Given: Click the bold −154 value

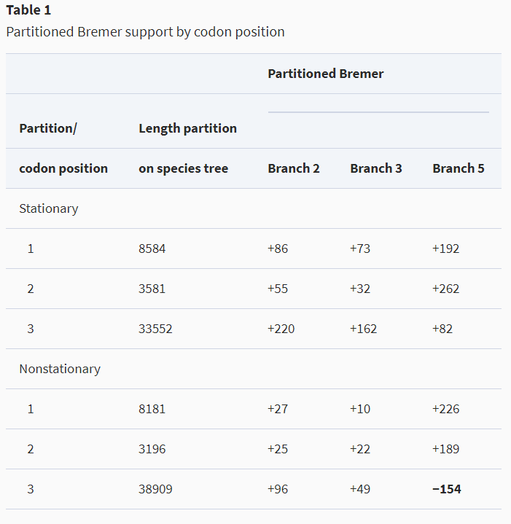Looking at the screenshot, I should [x=447, y=489].
